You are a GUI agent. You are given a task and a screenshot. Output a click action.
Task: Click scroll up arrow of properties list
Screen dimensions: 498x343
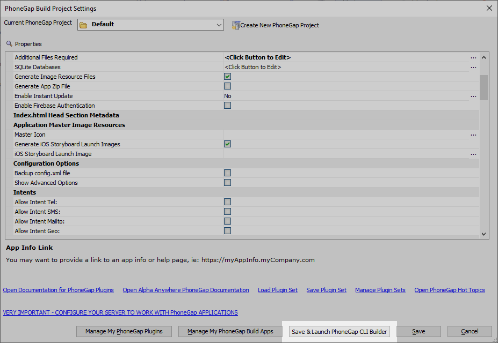point(483,57)
